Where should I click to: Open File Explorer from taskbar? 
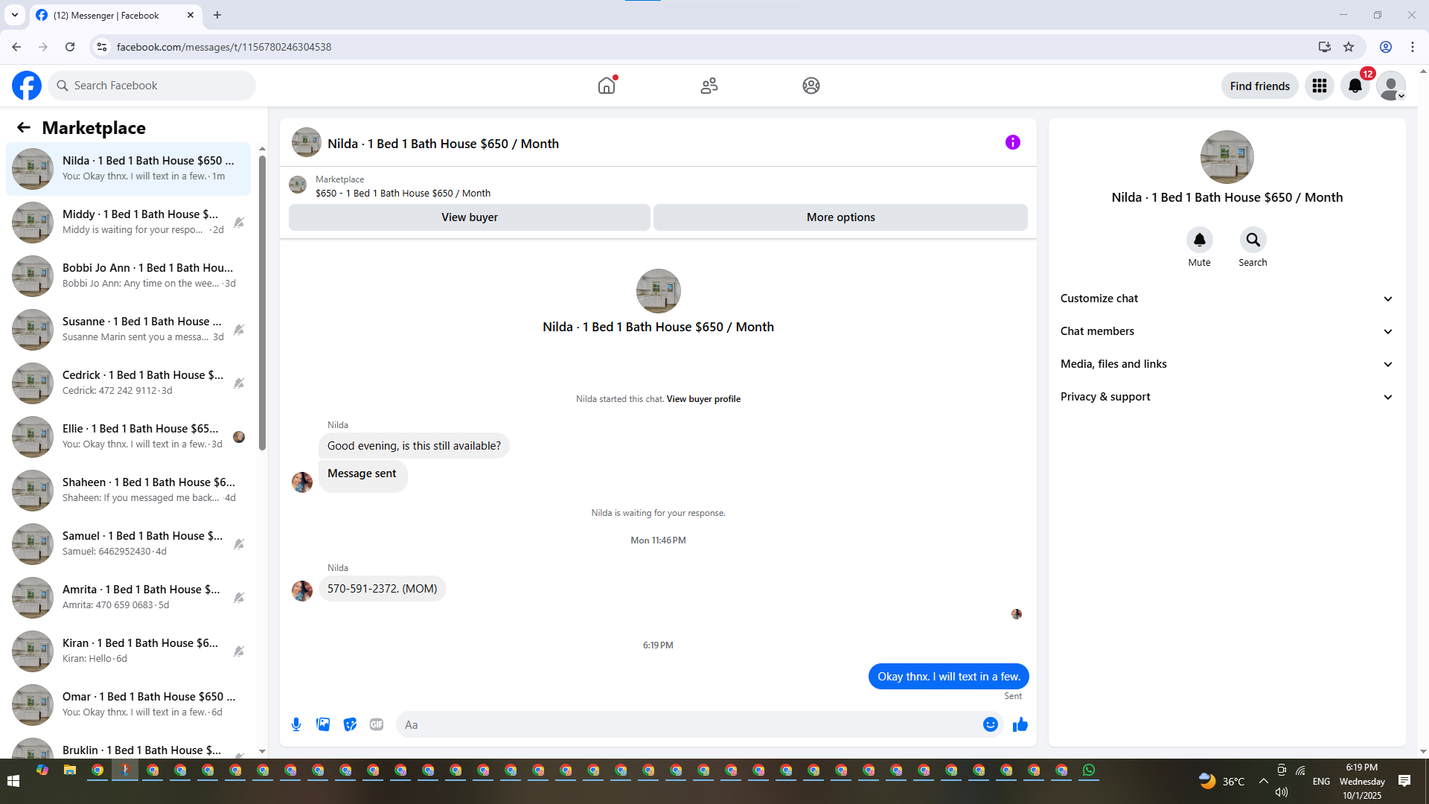click(70, 770)
